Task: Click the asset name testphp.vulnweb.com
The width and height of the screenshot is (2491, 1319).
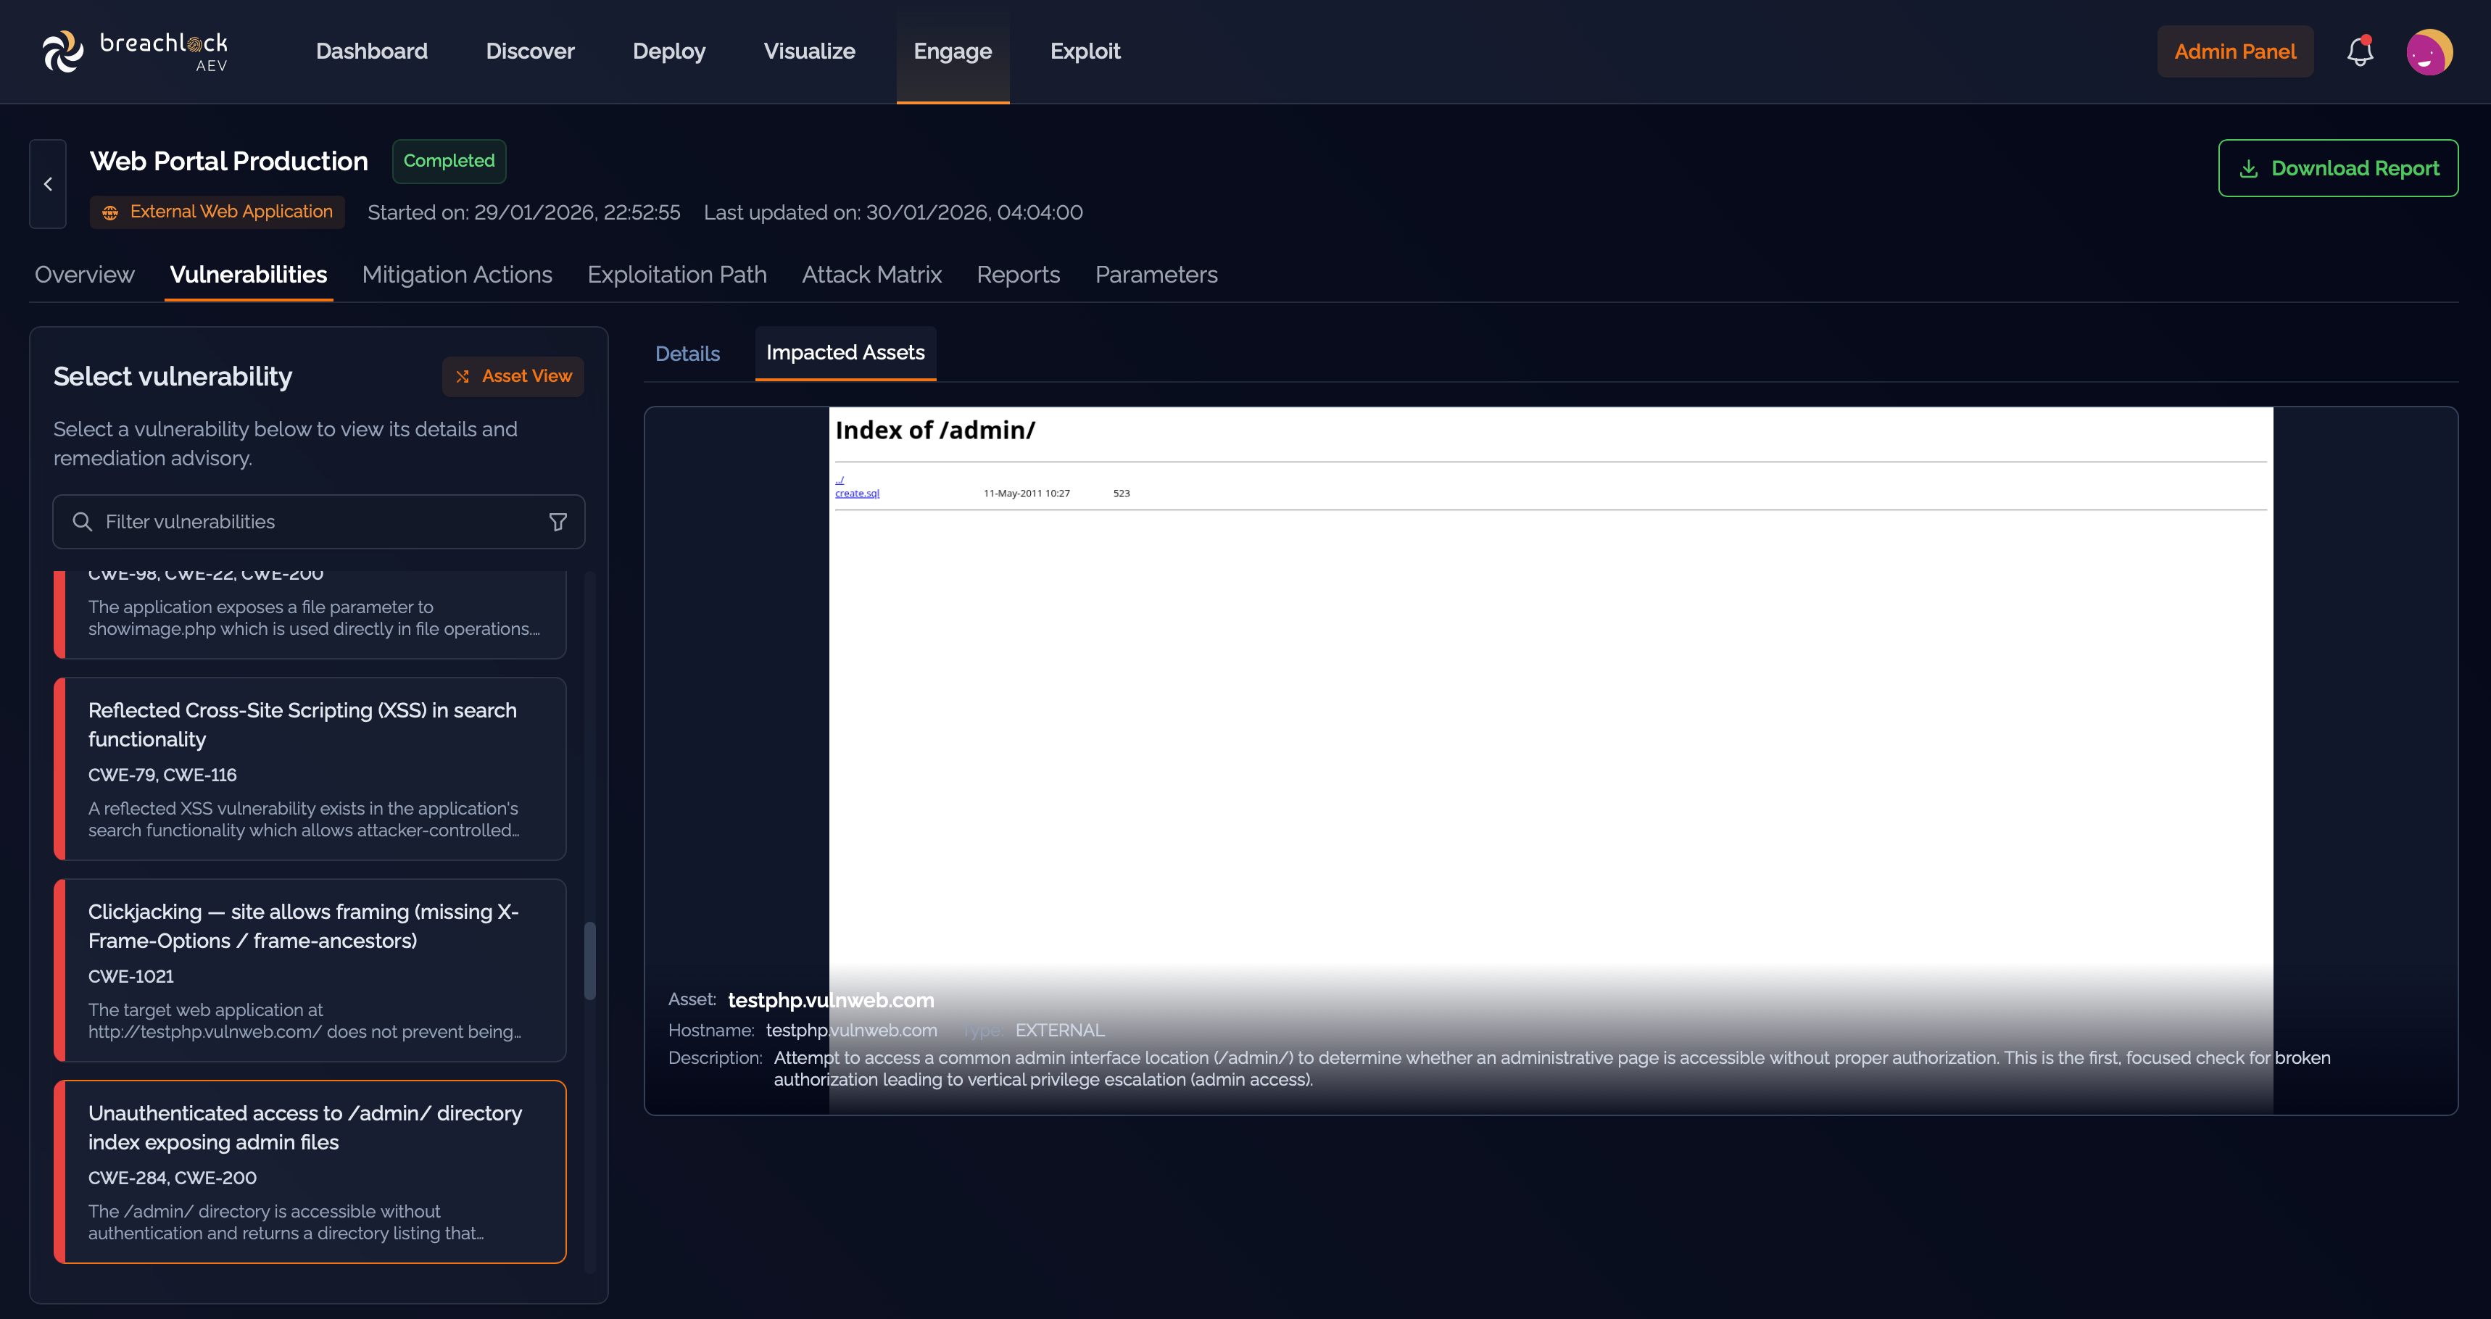Action: 831,1000
